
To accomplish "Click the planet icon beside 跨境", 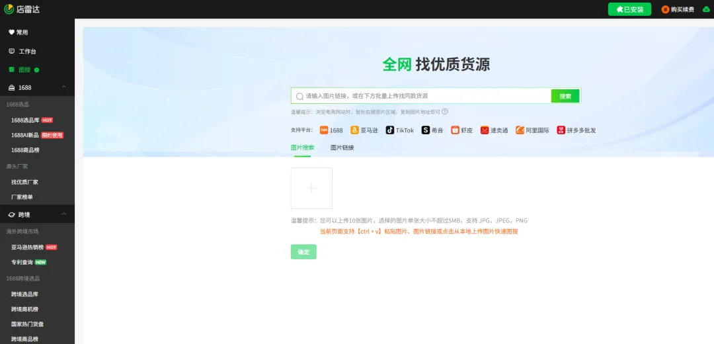I will click(x=12, y=214).
